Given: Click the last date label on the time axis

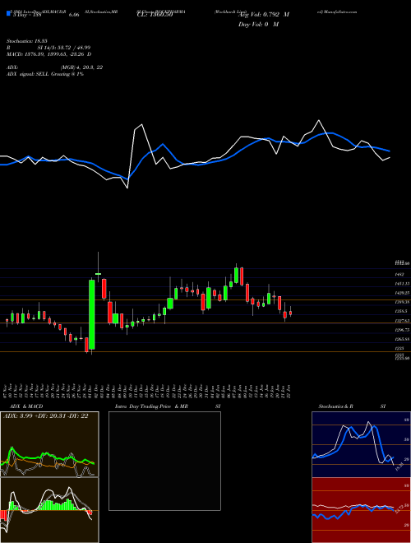Looking at the screenshot, I should (289, 392).
